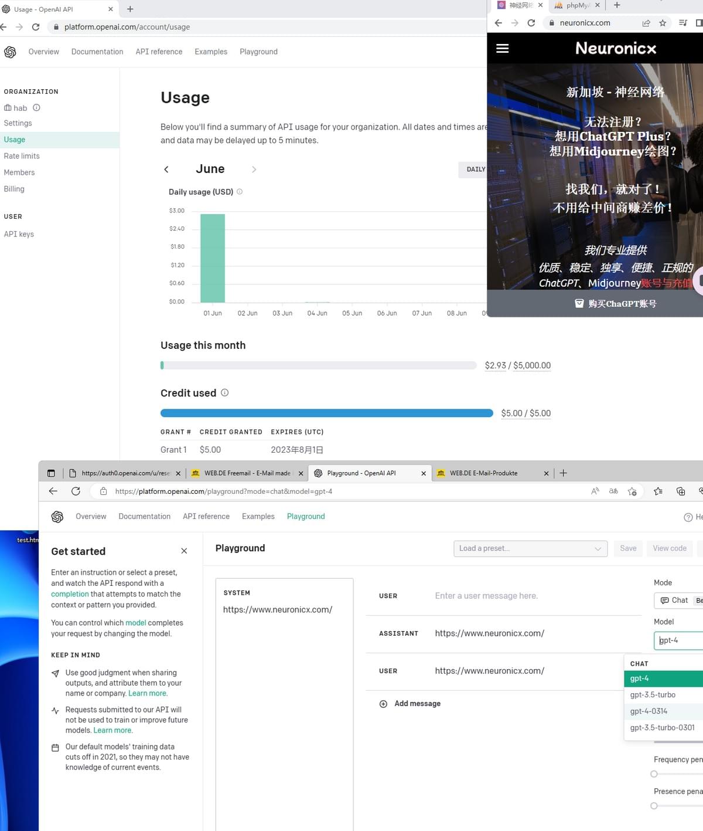The image size is (703, 831).
Task: Reload the neuronicx.com page
Action: pyautogui.click(x=531, y=23)
